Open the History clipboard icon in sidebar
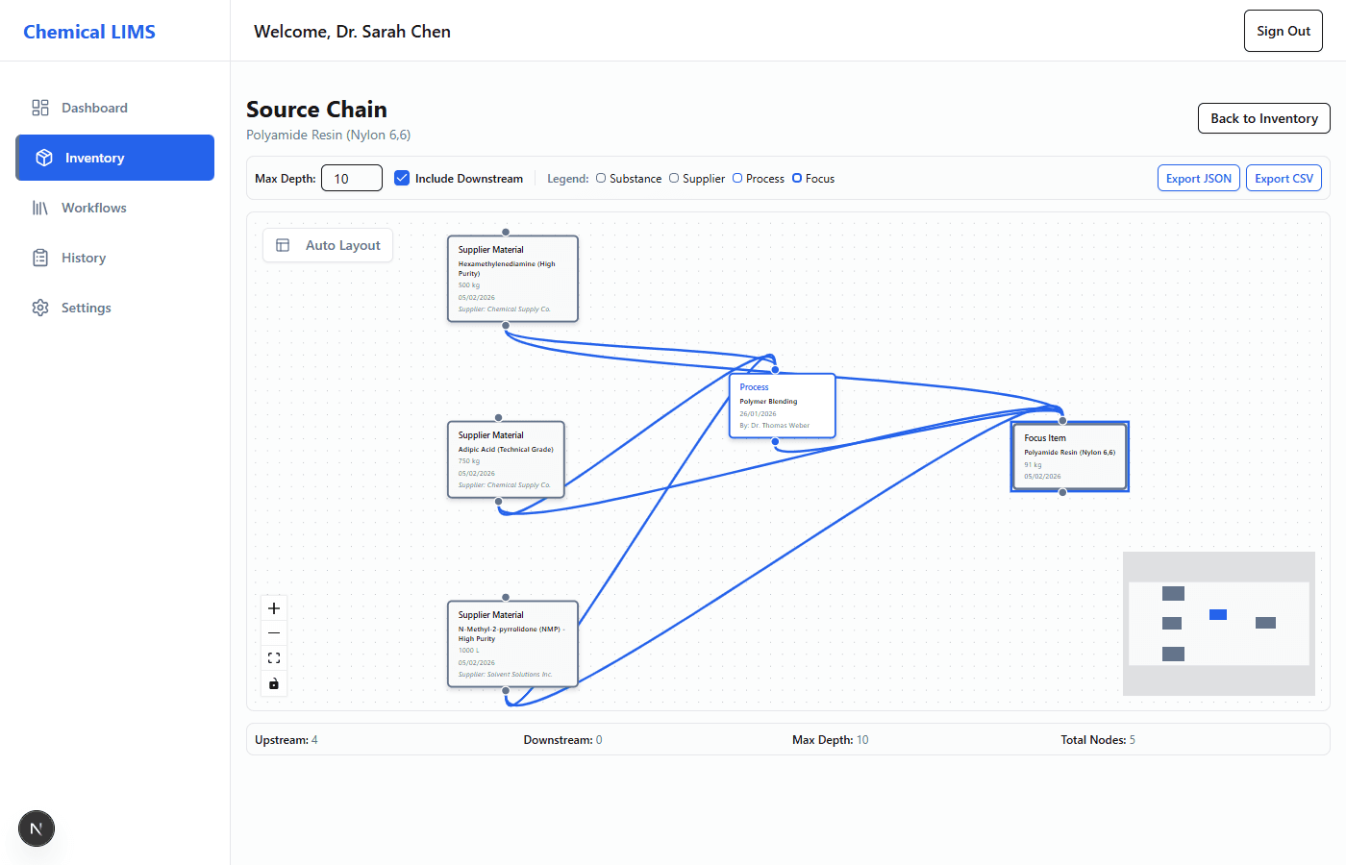This screenshot has width=1346, height=865. pos(40,257)
